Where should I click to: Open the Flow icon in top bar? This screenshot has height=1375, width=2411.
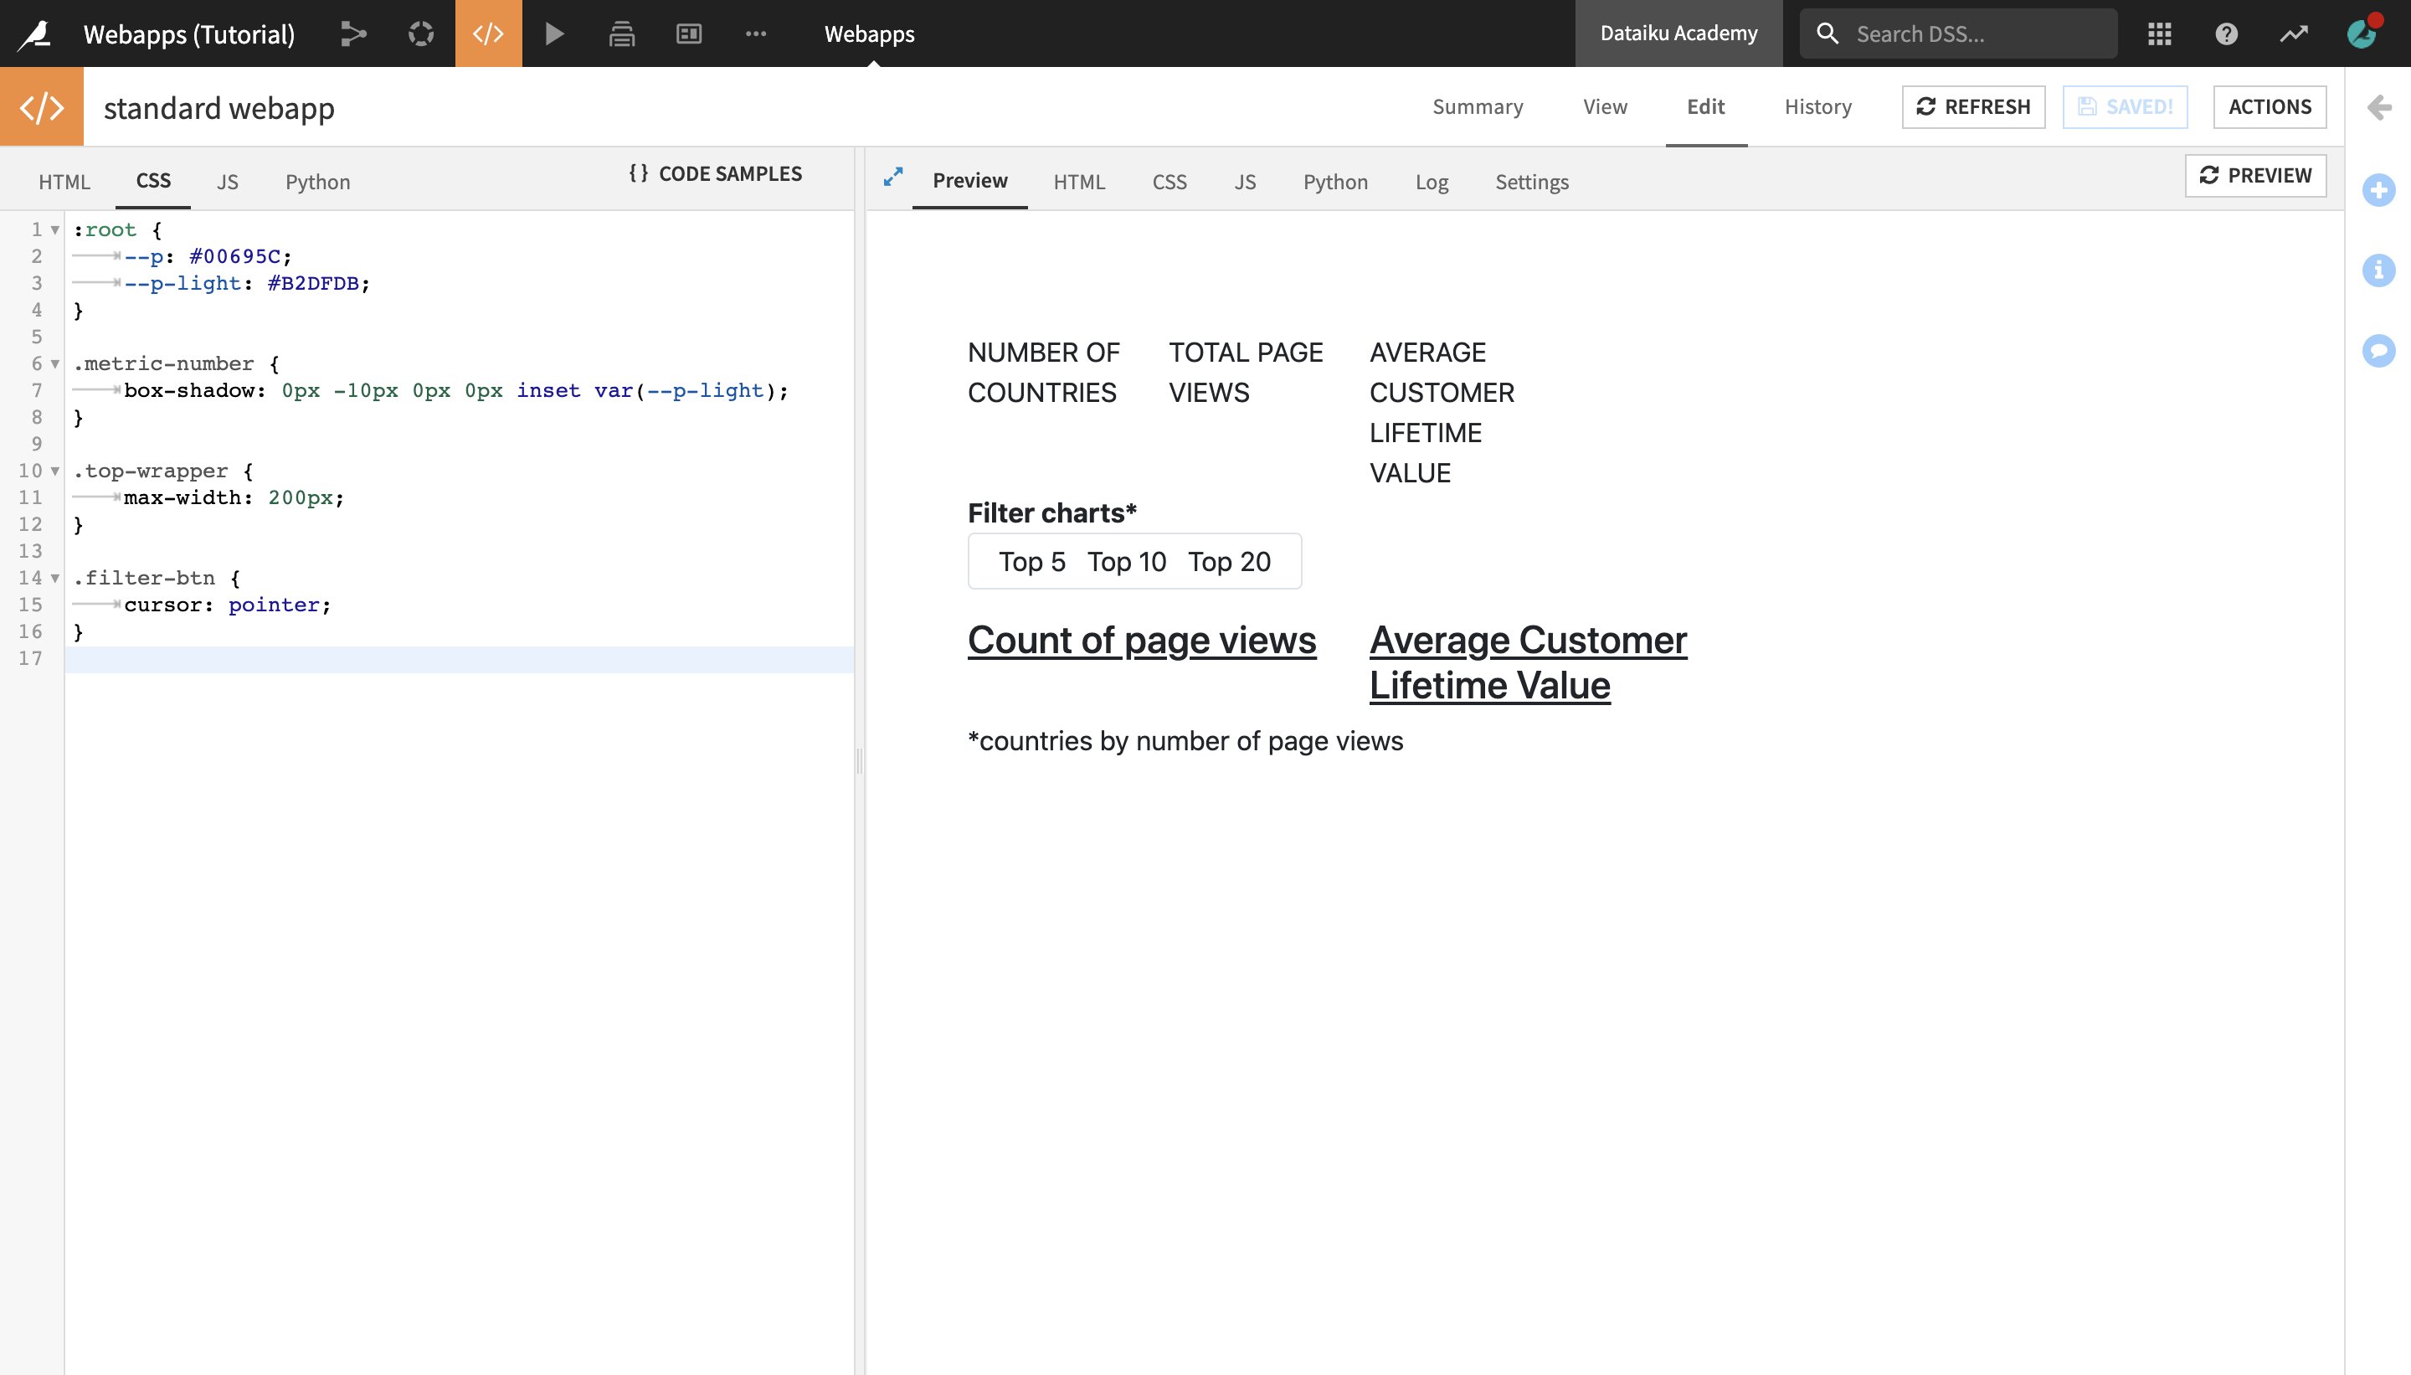point(353,34)
